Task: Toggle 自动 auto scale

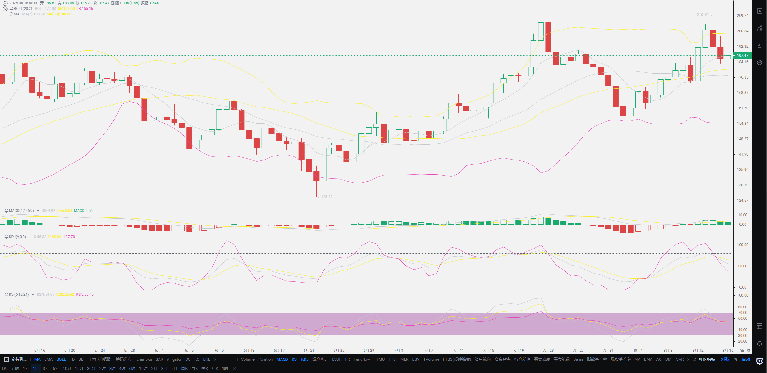Action: [x=746, y=359]
